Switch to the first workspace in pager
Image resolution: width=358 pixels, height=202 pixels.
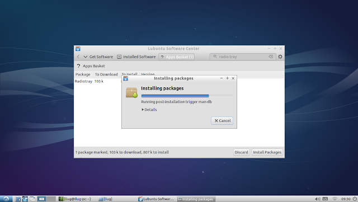coord(42,199)
